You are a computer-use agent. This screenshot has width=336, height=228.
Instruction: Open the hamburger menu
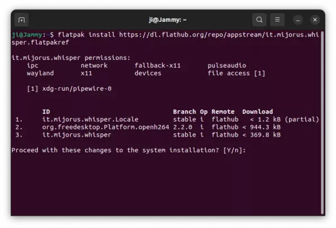[277, 20]
